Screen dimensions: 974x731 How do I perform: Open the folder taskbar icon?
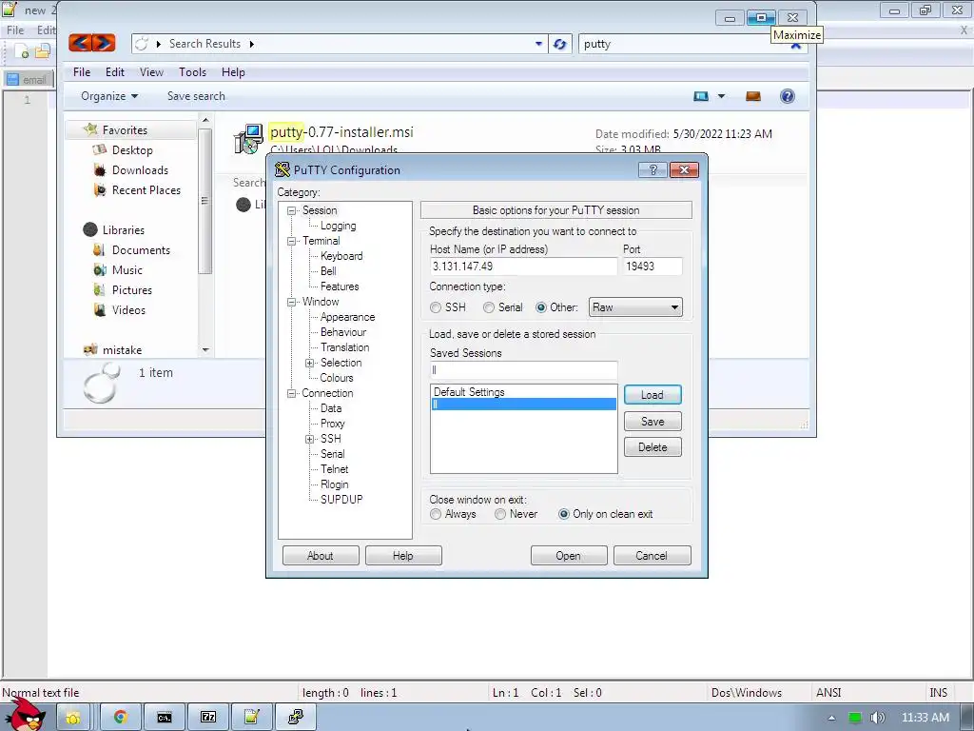point(73,717)
